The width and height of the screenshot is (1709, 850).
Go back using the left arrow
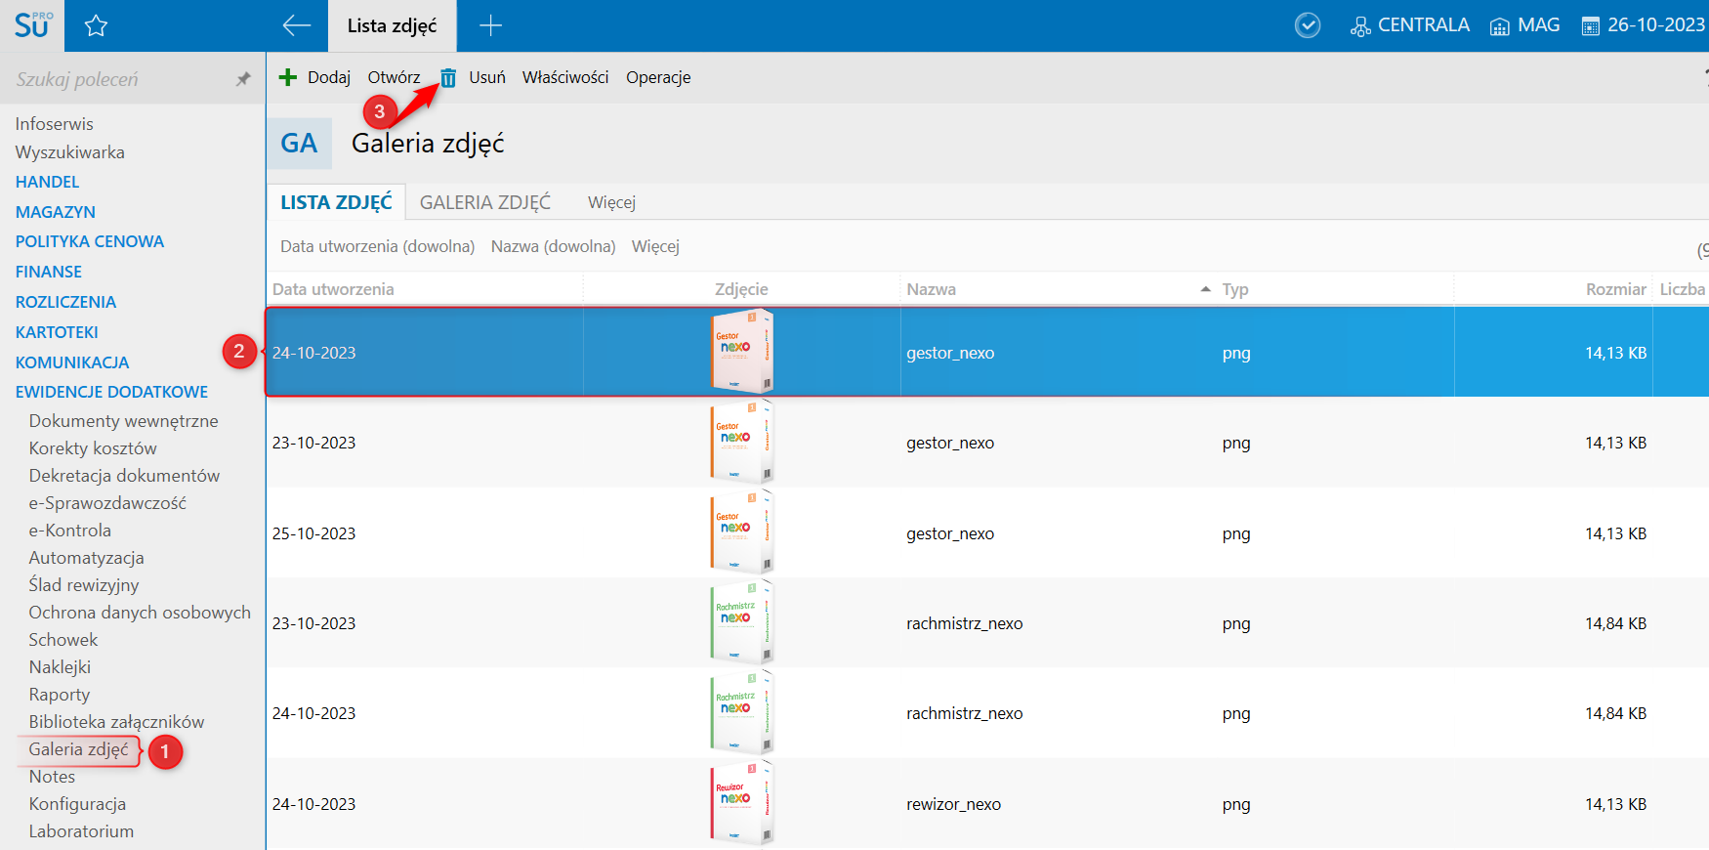click(x=296, y=25)
